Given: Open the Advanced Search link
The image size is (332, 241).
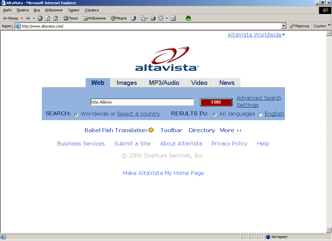Looking at the screenshot, I should [x=259, y=98].
